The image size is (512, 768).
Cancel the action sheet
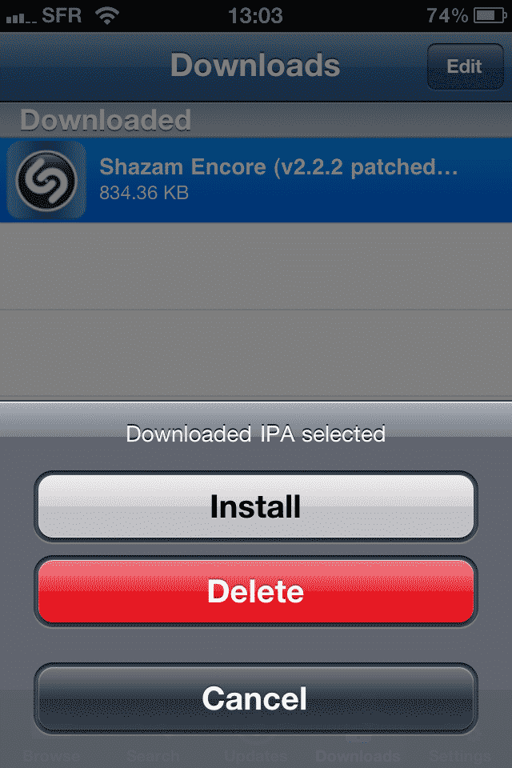pyautogui.click(x=256, y=698)
